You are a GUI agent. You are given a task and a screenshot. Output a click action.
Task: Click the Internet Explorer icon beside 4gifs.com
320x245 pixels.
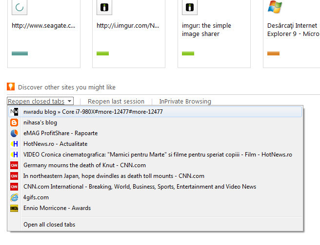pyautogui.click(x=14, y=197)
